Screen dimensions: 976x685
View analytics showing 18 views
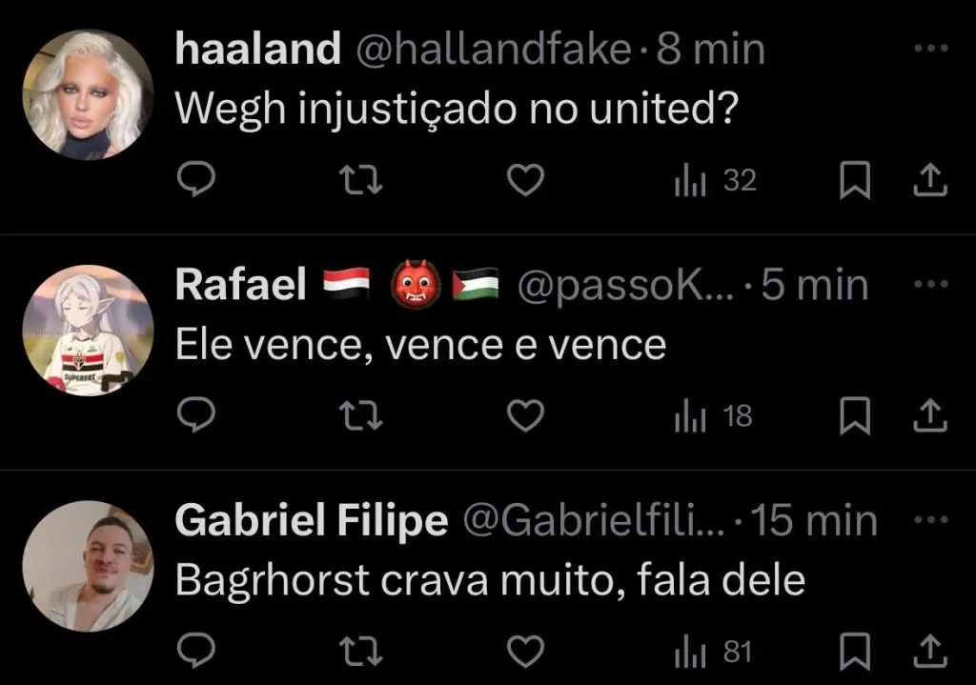click(713, 415)
